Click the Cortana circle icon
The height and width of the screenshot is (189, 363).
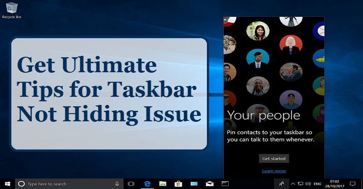click(x=21, y=184)
